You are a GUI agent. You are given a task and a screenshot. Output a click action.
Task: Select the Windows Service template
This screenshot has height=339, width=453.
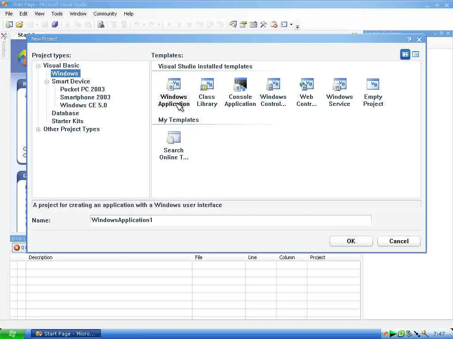339,92
